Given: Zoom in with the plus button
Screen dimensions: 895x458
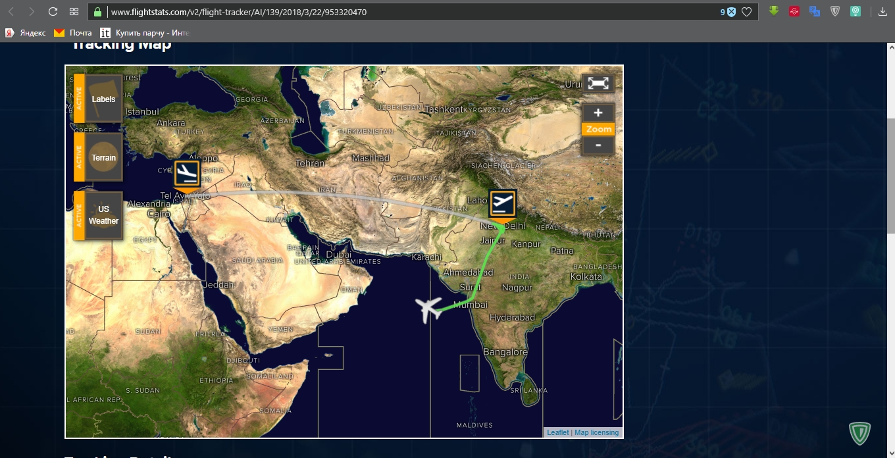Looking at the screenshot, I should click(598, 113).
